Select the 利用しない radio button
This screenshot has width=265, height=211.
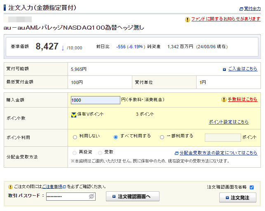pos(75,137)
